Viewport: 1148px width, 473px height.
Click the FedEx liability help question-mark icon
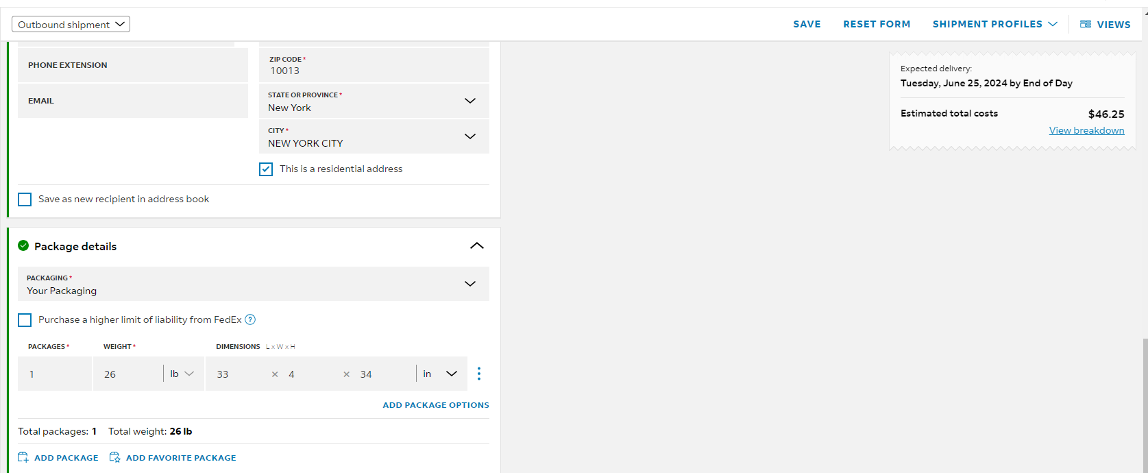point(250,319)
